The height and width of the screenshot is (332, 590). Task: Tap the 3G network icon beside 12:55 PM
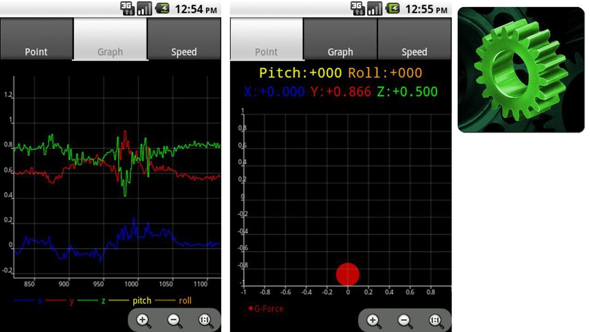click(357, 8)
